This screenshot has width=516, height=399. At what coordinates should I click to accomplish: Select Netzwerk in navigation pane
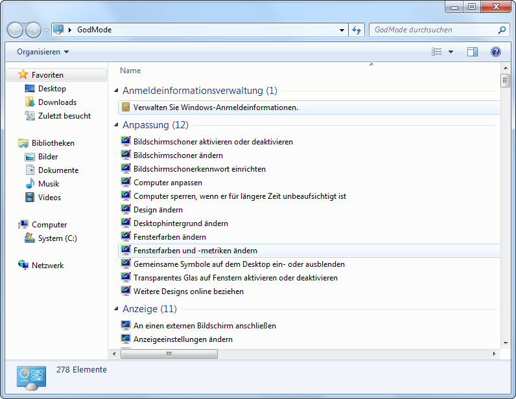coord(48,265)
